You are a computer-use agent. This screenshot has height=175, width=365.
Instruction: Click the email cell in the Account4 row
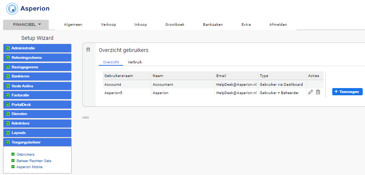pyautogui.click(x=236, y=84)
